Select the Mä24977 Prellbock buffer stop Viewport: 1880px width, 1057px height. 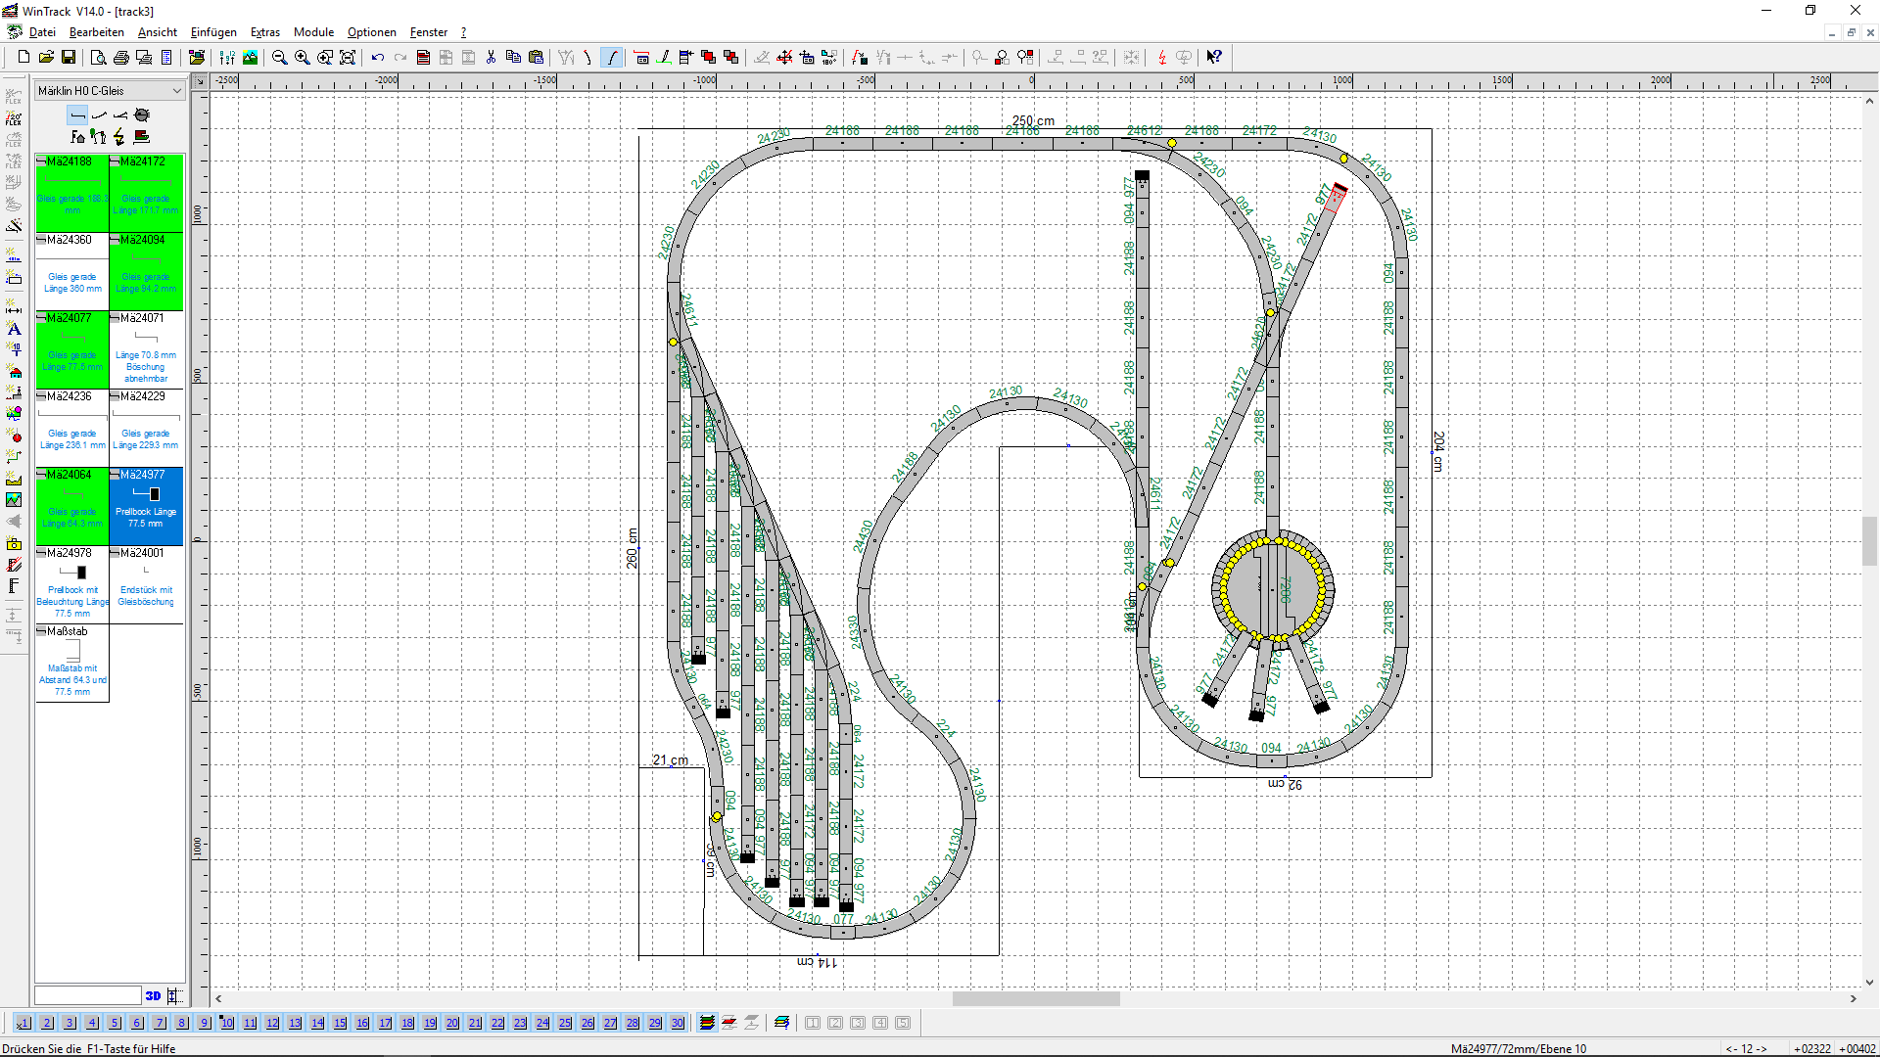point(146,506)
